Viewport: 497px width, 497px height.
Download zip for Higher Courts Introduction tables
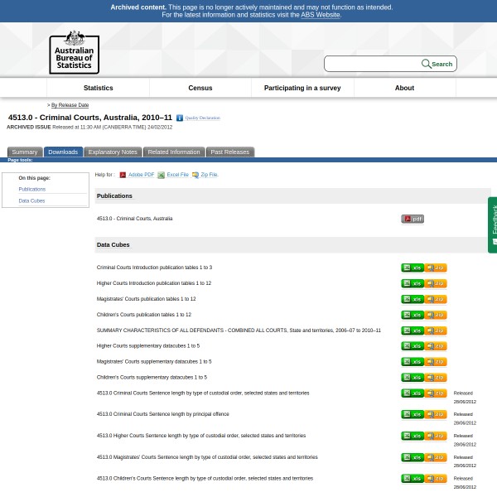click(x=436, y=283)
